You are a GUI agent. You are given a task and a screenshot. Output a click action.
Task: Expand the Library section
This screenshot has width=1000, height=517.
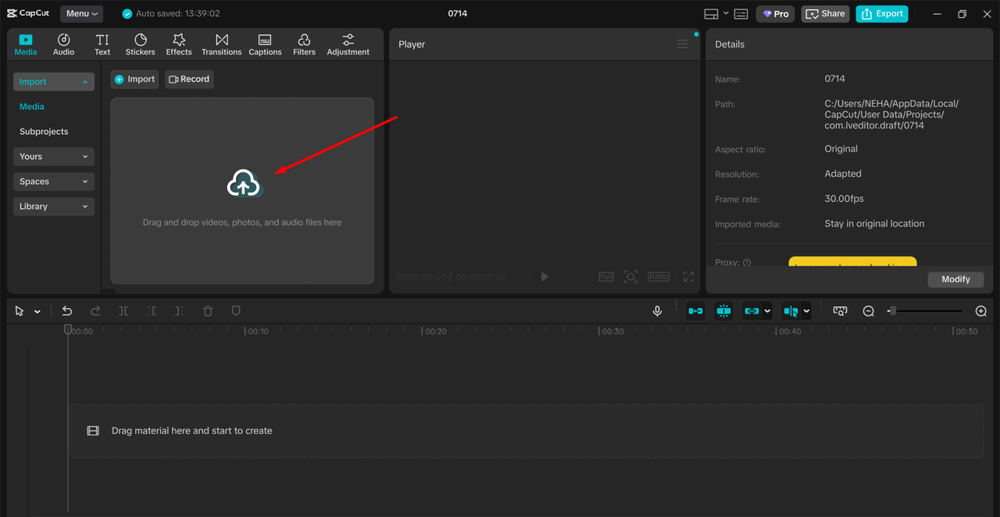[x=54, y=207]
